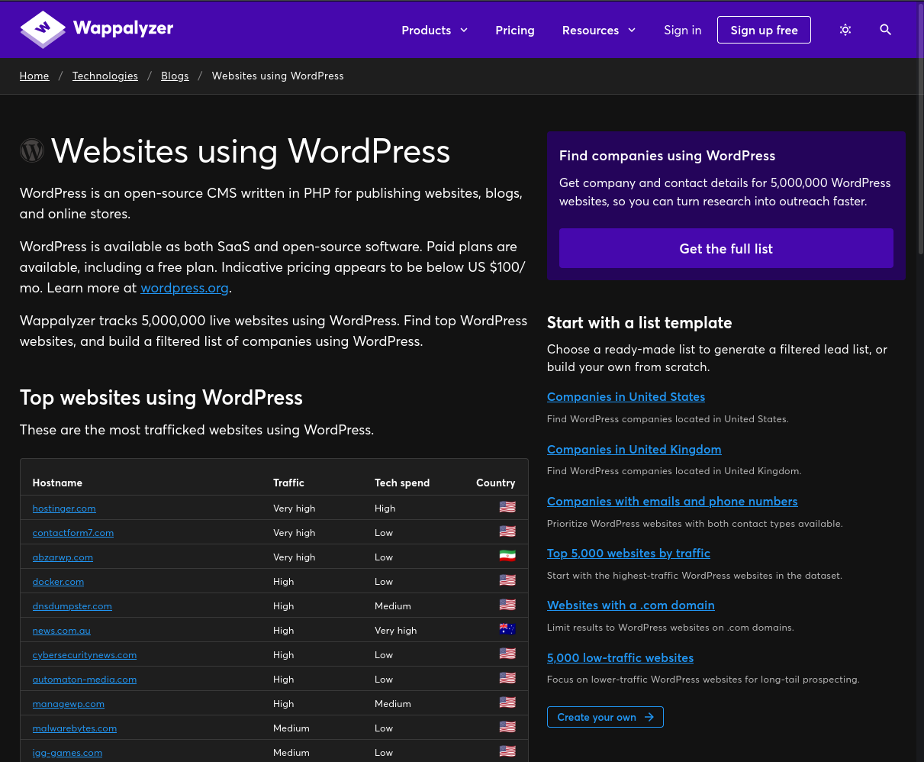Open the managewp.com hostname link

click(69, 703)
